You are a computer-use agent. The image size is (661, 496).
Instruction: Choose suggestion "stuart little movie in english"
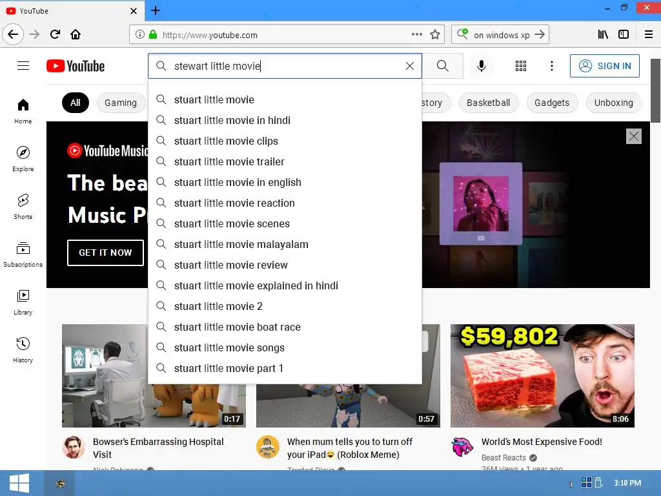coord(285,182)
